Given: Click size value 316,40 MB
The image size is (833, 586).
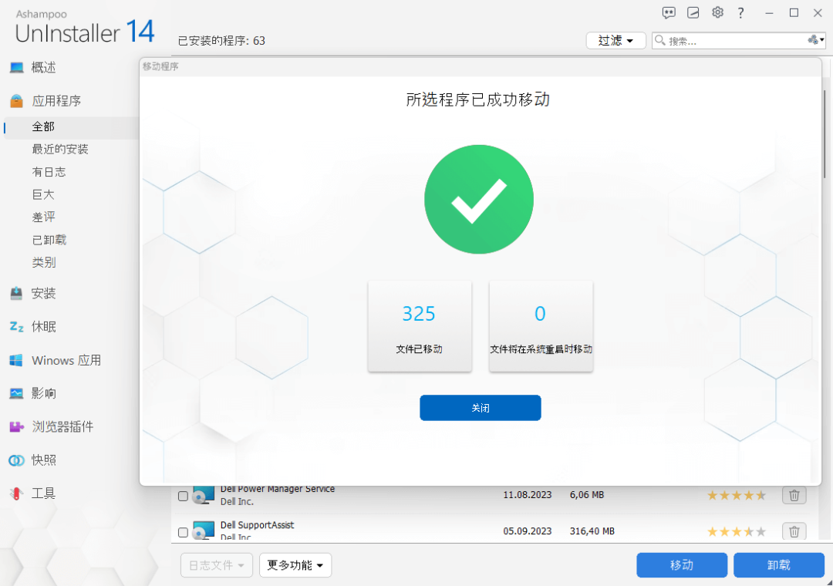Looking at the screenshot, I should pos(592,531).
